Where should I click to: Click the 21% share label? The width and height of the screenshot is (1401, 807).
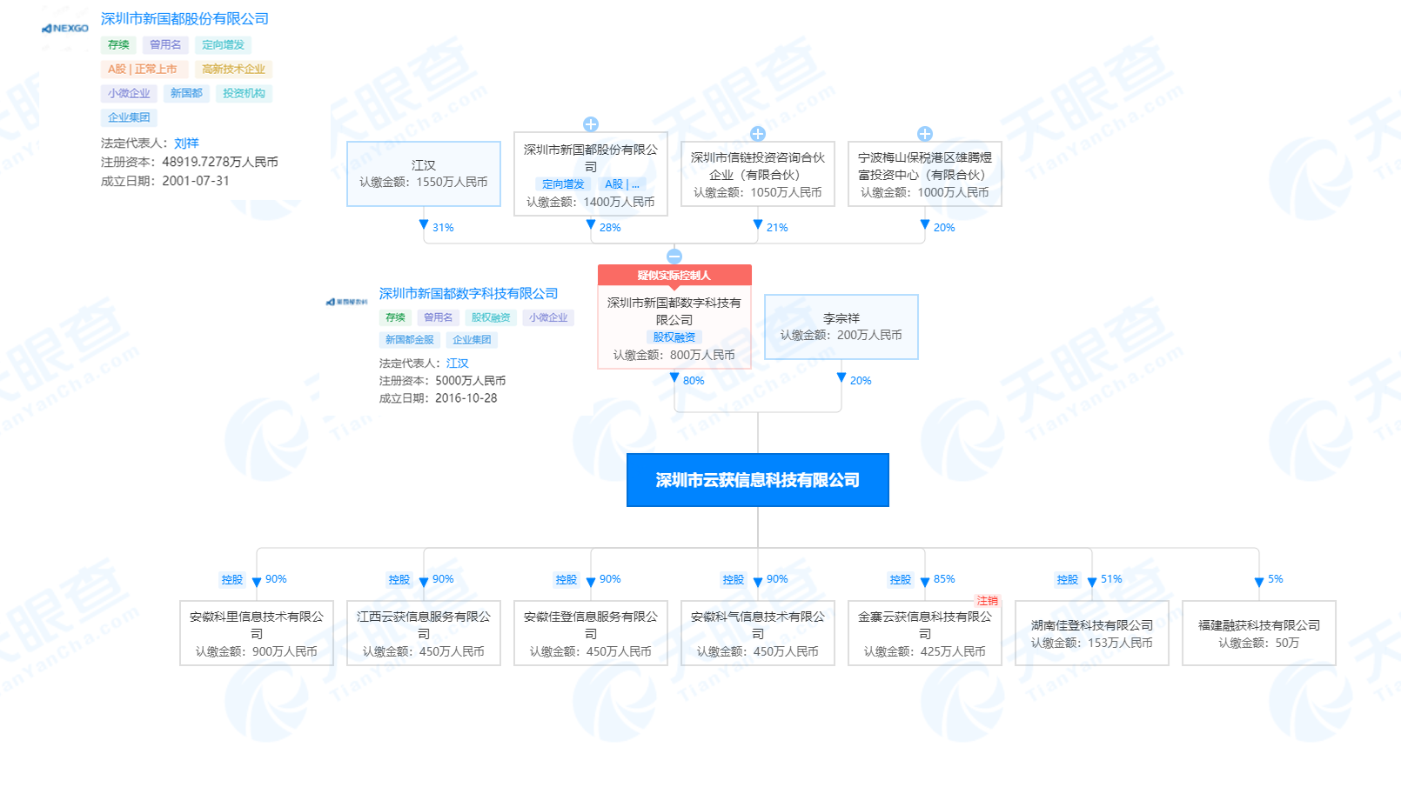coord(777,228)
